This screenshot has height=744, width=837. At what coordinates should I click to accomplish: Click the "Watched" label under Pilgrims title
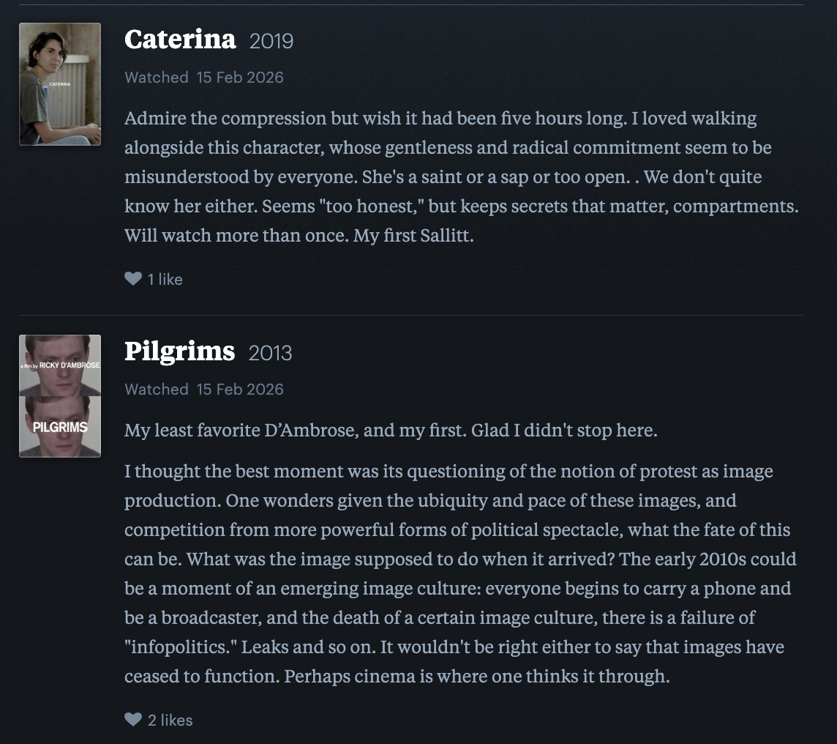pos(157,390)
